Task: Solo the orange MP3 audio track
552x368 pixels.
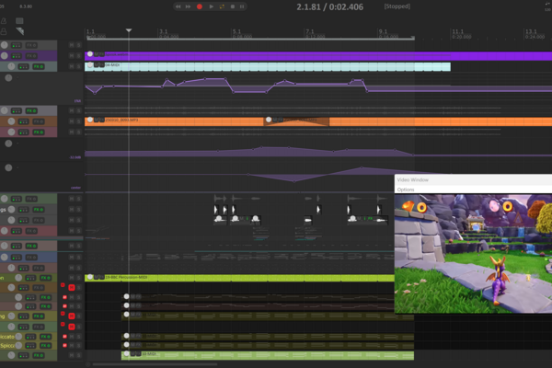Action: point(79,121)
